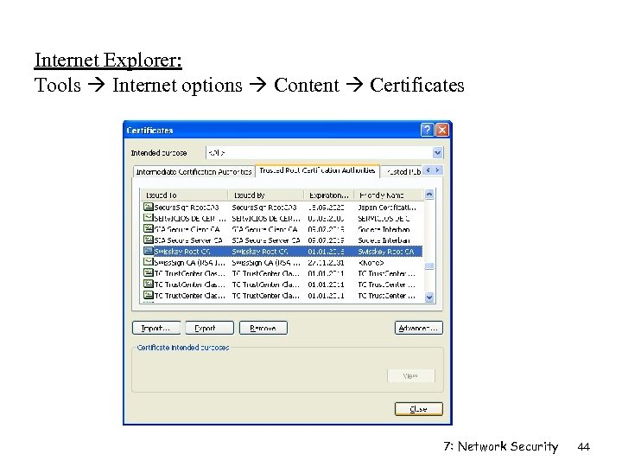Image resolution: width=622 pixels, height=467 pixels.
Task: Click the list scrollbar up arrow
Action: point(429,195)
